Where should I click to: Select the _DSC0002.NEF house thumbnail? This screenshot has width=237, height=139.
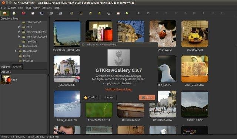click(x=67, y=69)
